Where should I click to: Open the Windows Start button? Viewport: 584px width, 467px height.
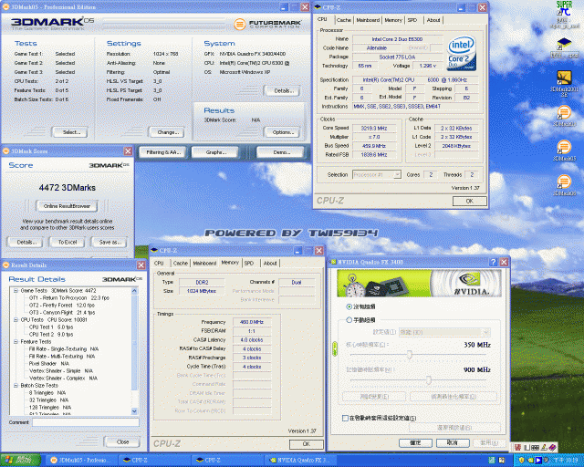point(21,461)
